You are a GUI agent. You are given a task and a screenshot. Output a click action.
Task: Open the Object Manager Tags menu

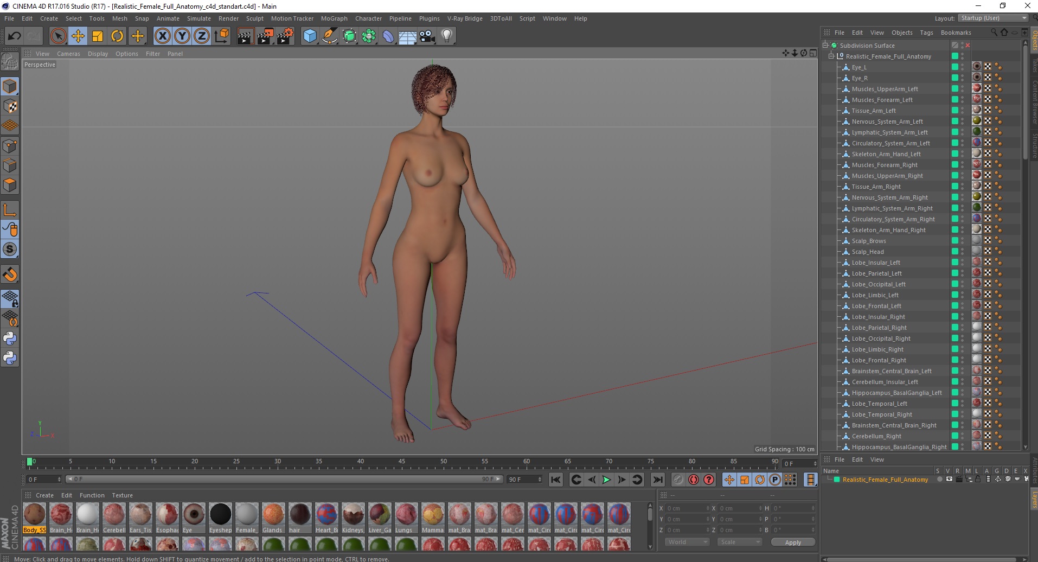(x=926, y=33)
